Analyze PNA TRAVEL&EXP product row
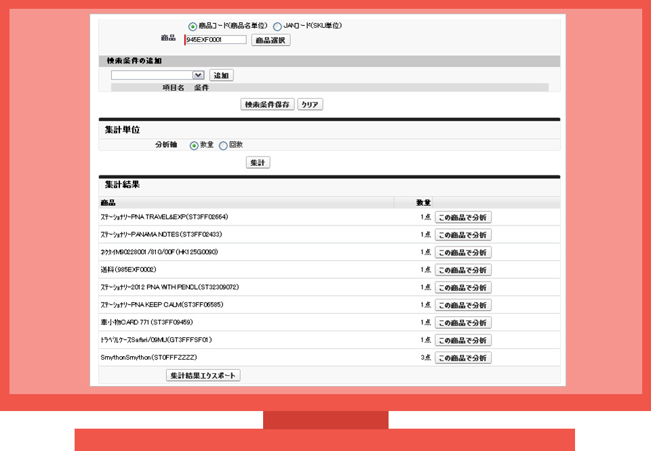 point(463,217)
